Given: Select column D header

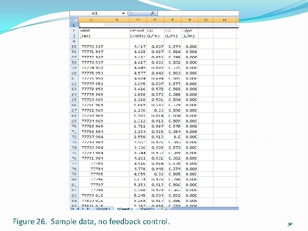Looking at the screenshot, I should pyautogui.click(x=155, y=20).
